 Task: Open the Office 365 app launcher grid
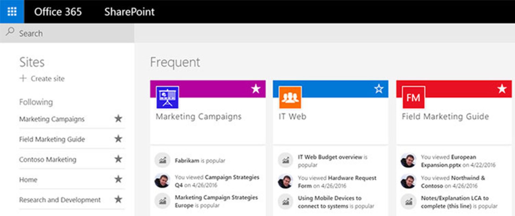tap(12, 12)
